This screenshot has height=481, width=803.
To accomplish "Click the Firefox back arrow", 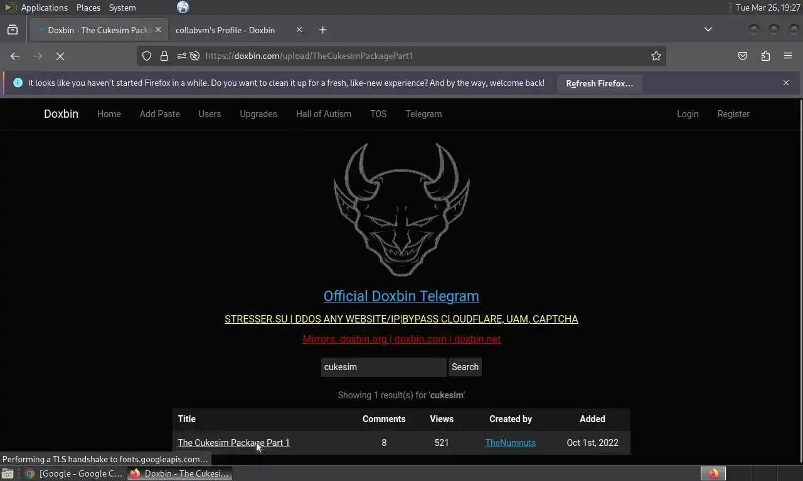I will [15, 56].
